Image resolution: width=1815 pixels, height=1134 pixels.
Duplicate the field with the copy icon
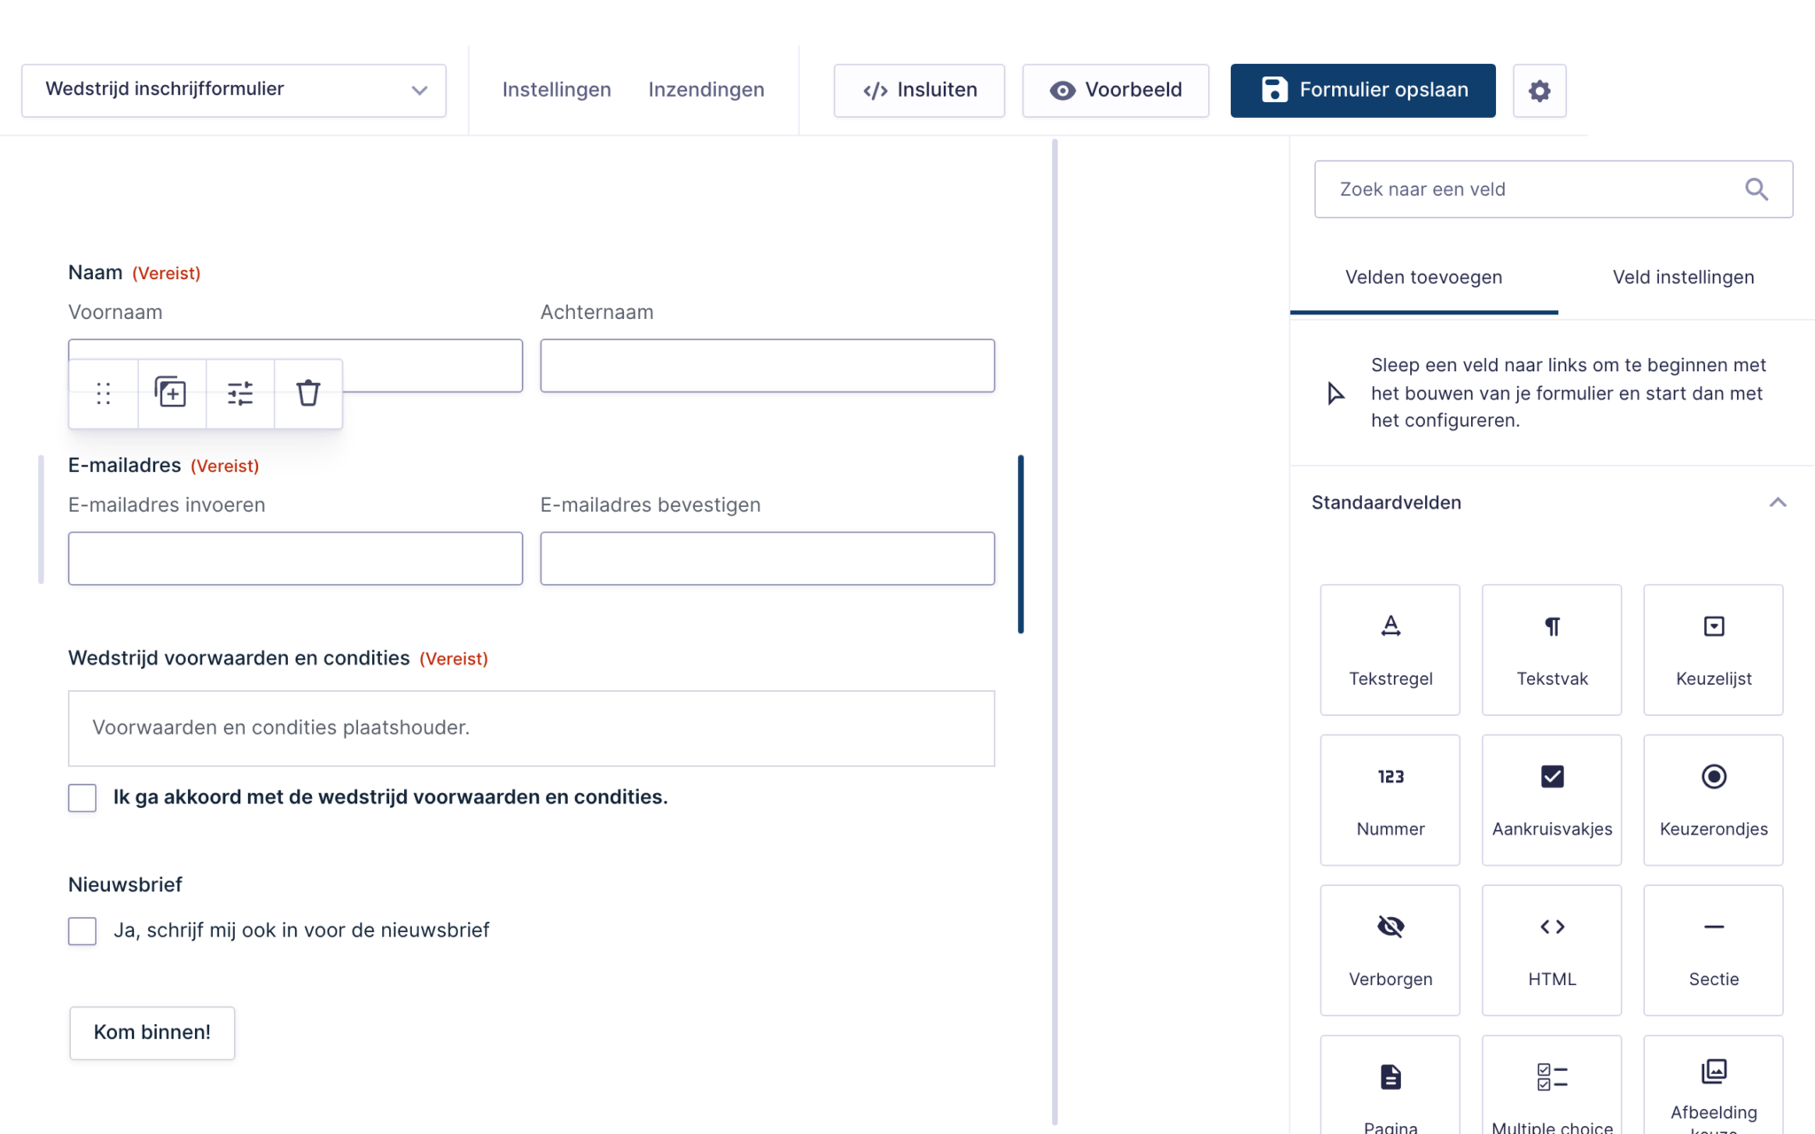pyautogui.click(x=171, y=393)
